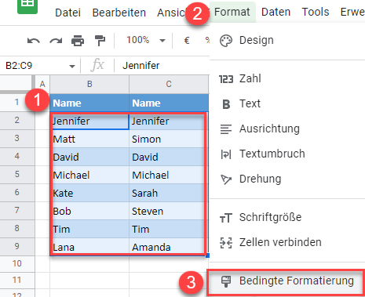The image size is (365, 297).
Task: Click the fx formula icon
Action: coord(97,65)
